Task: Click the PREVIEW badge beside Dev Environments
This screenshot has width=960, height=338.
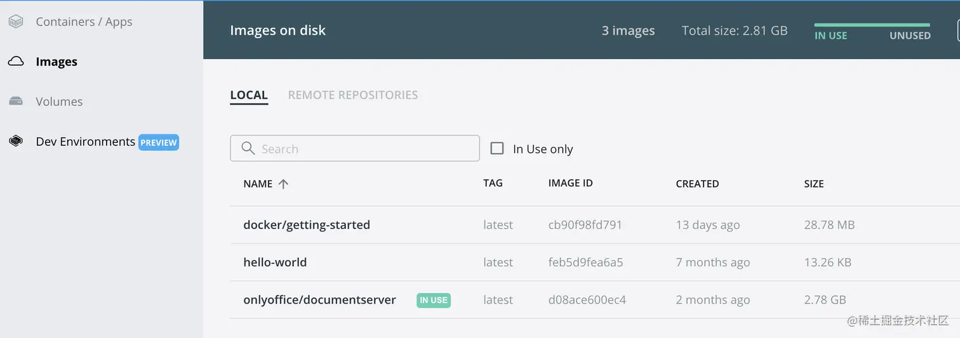Action: tap(159, 143)
